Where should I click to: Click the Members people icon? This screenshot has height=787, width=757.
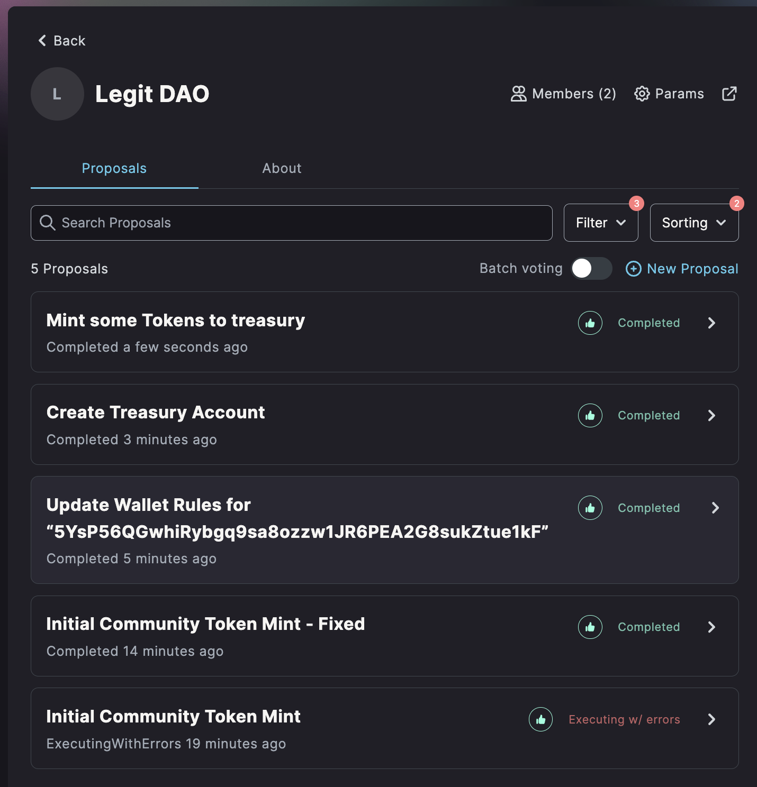click(x=518, y=94)
